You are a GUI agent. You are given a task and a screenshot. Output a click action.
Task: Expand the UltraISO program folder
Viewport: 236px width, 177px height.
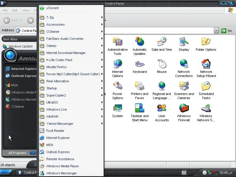71,102
